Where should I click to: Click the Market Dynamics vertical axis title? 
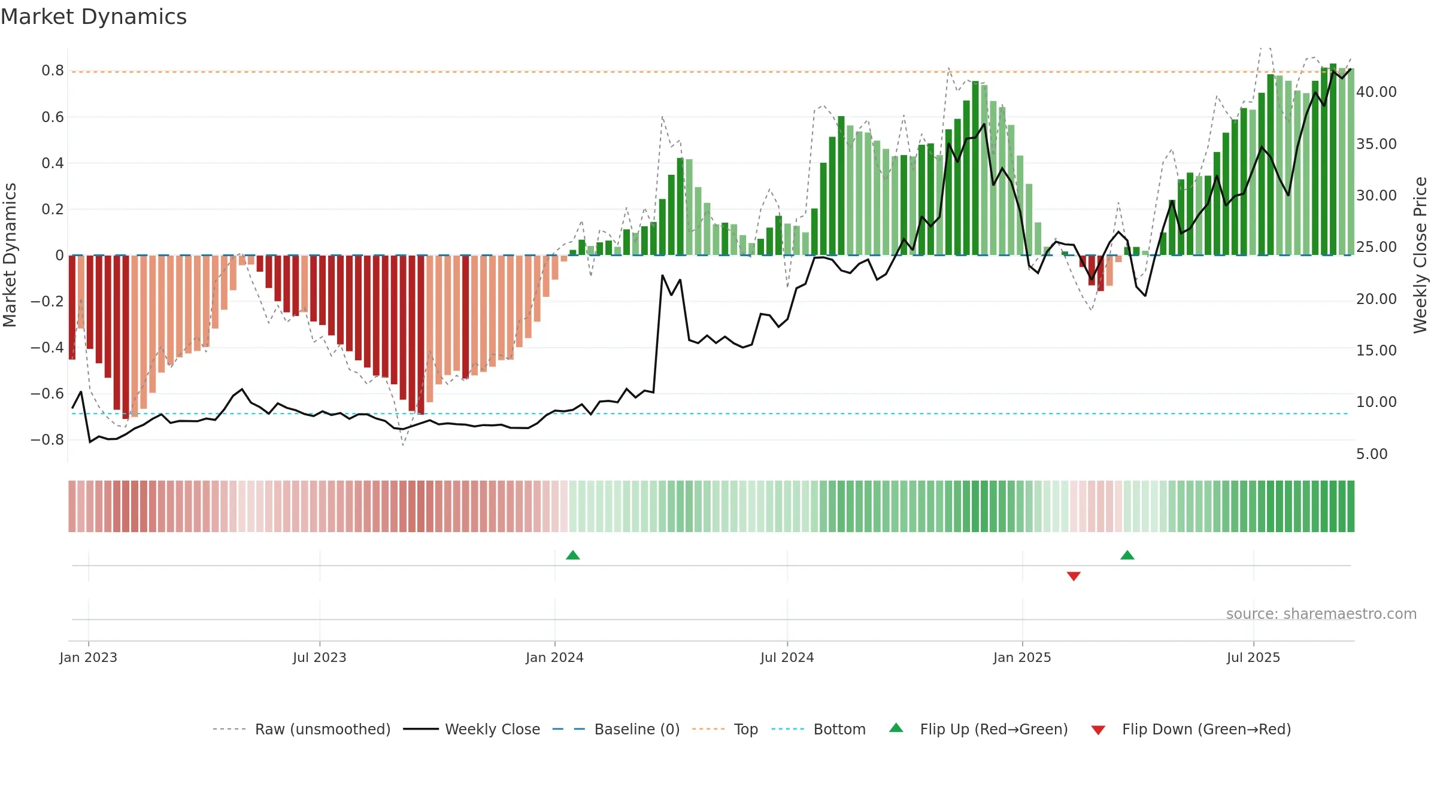pos(10,255)
